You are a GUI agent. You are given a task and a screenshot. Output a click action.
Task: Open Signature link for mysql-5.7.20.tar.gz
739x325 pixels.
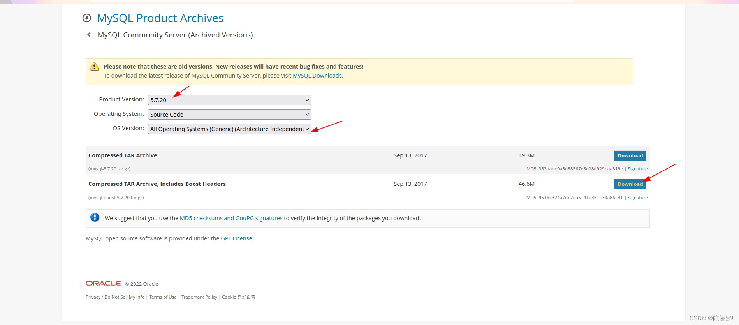tap(637, 169)
